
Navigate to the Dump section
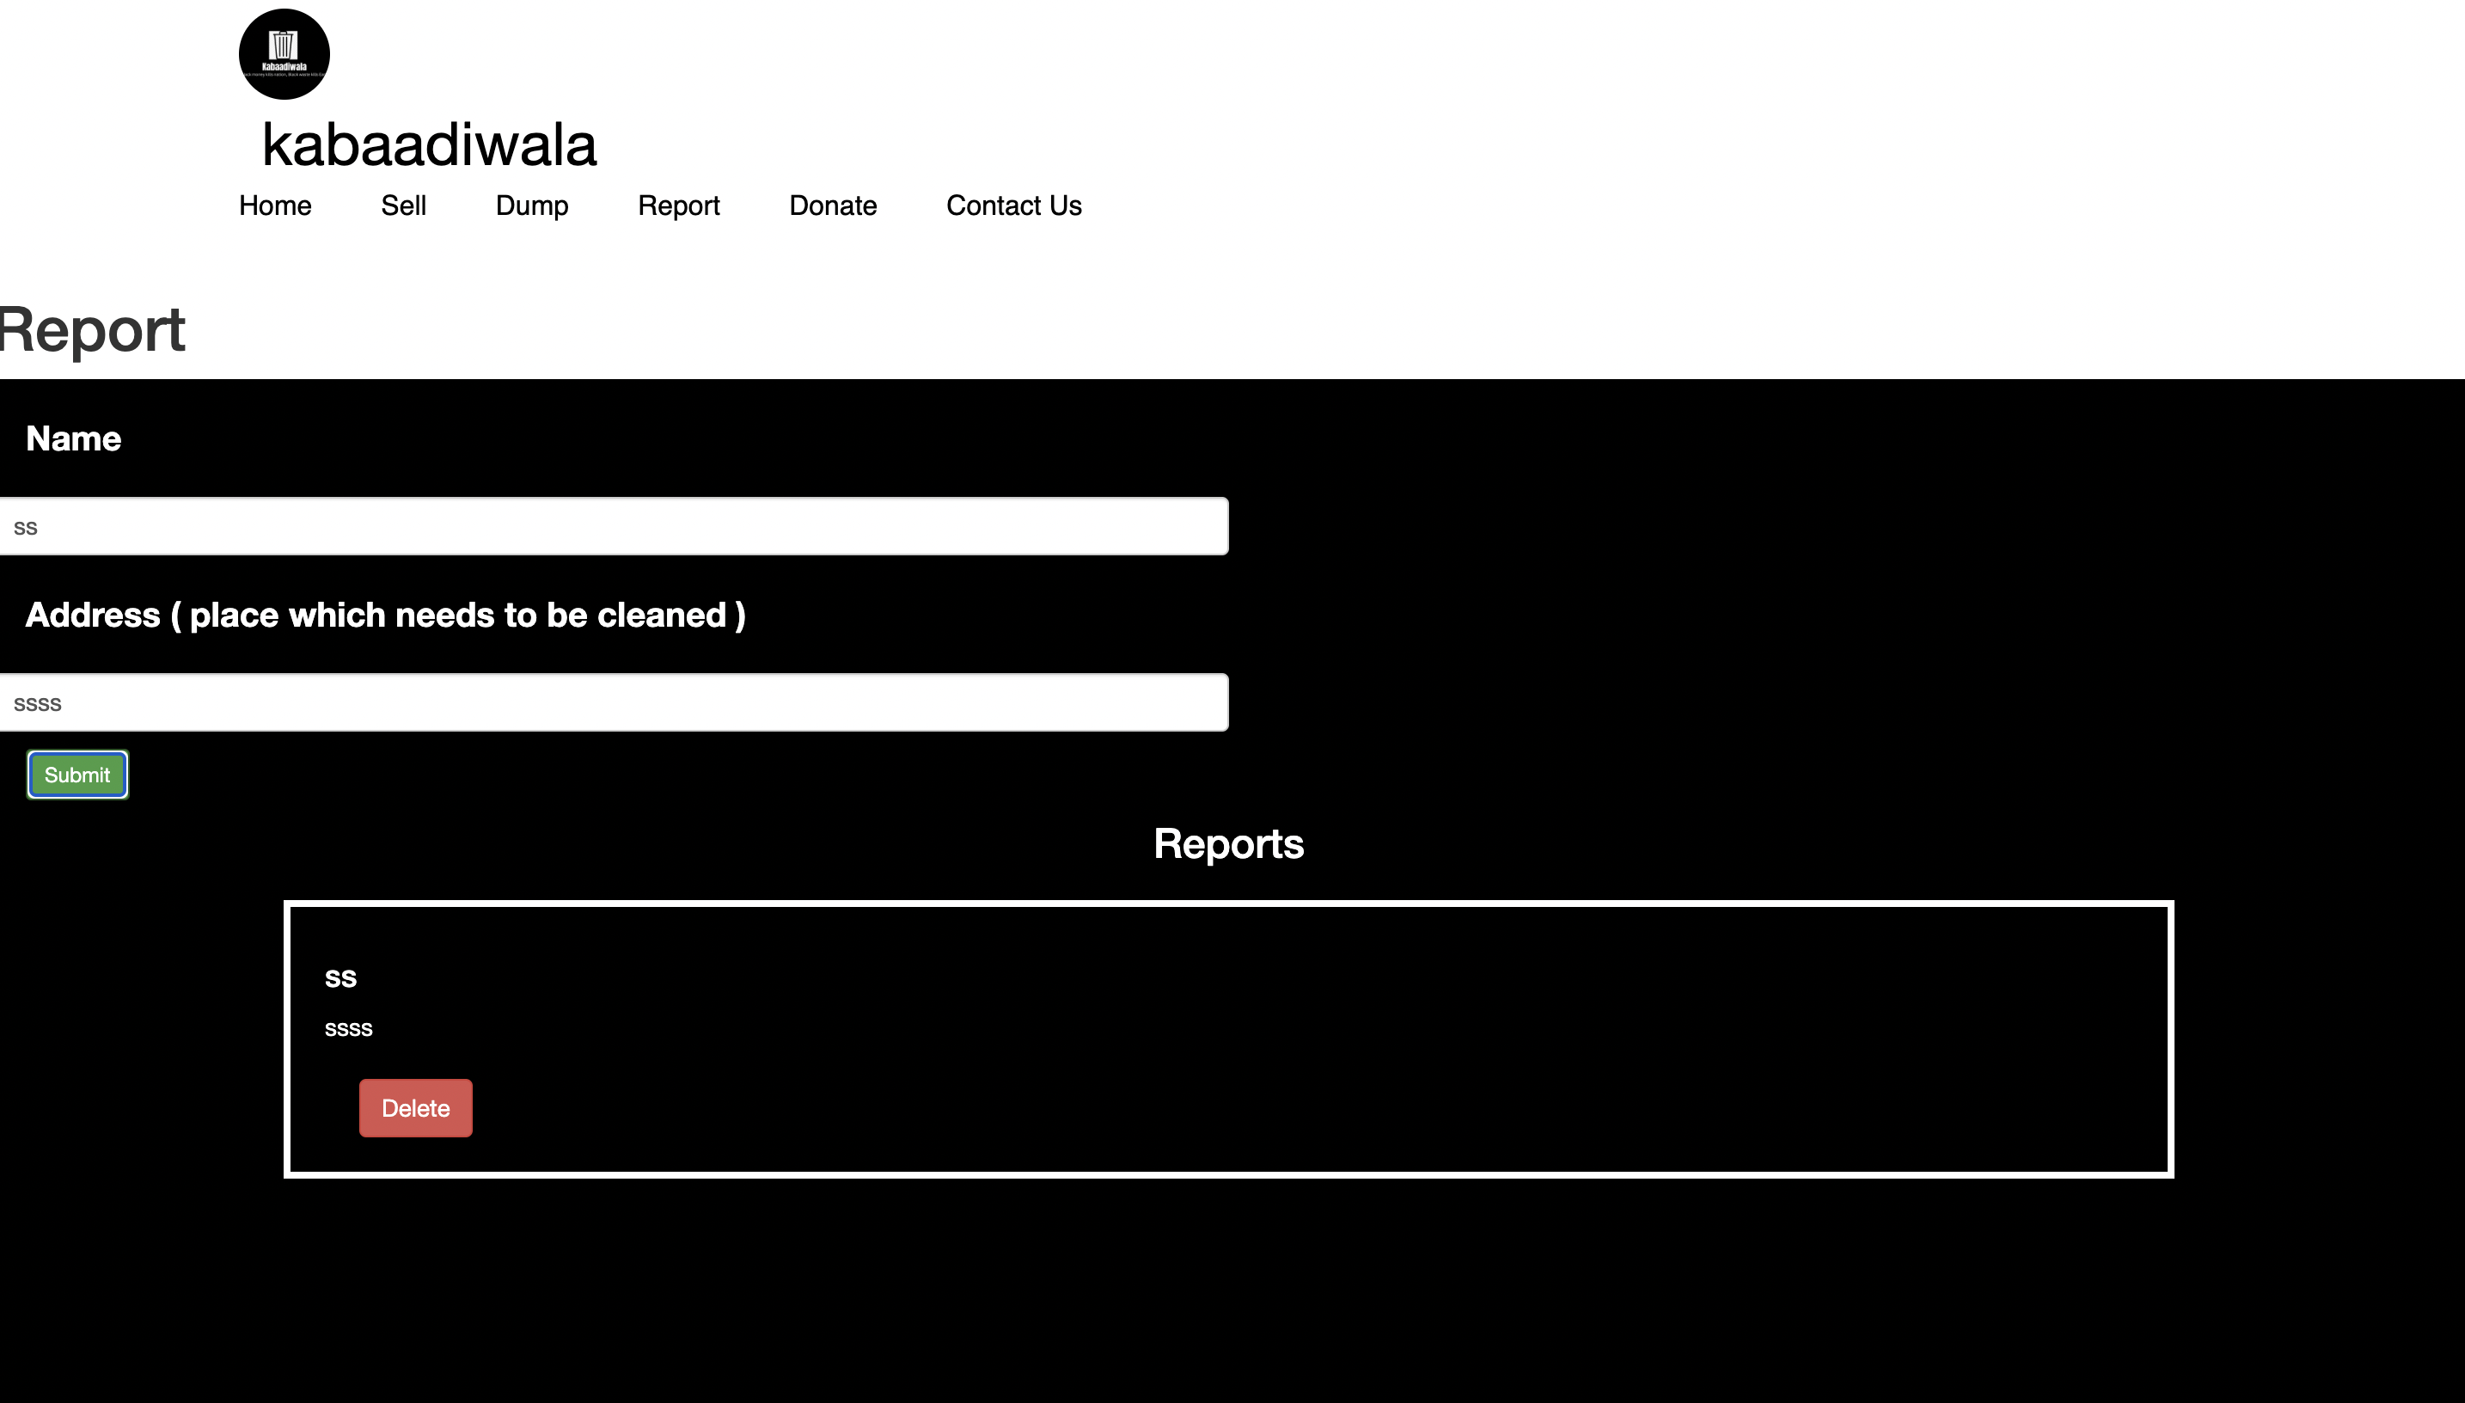(x=532, y=205)
